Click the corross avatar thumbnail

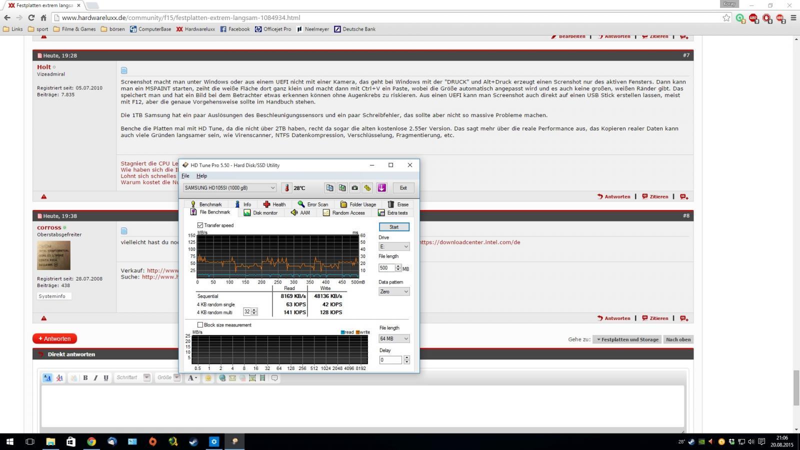click(x=53, y=255)
